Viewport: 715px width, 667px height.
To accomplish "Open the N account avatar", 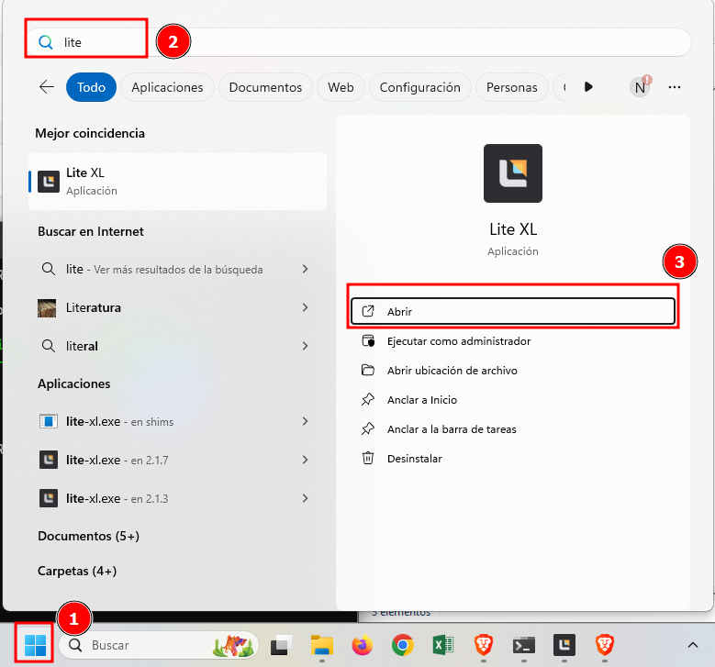I will pos(640,87).
